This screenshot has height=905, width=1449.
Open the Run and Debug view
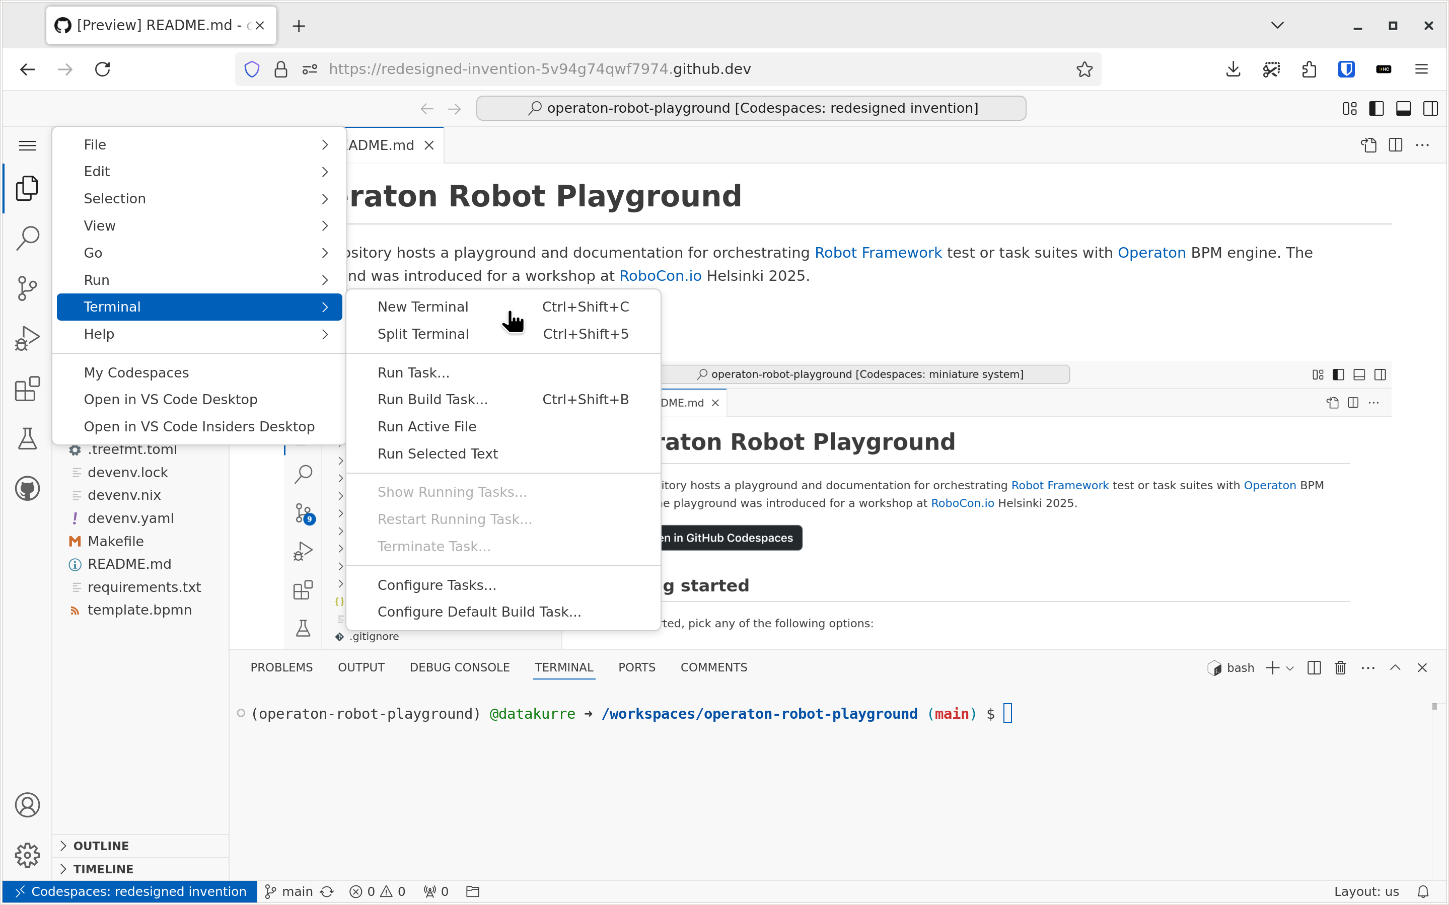pyautogui.click(x=27, y=338)
